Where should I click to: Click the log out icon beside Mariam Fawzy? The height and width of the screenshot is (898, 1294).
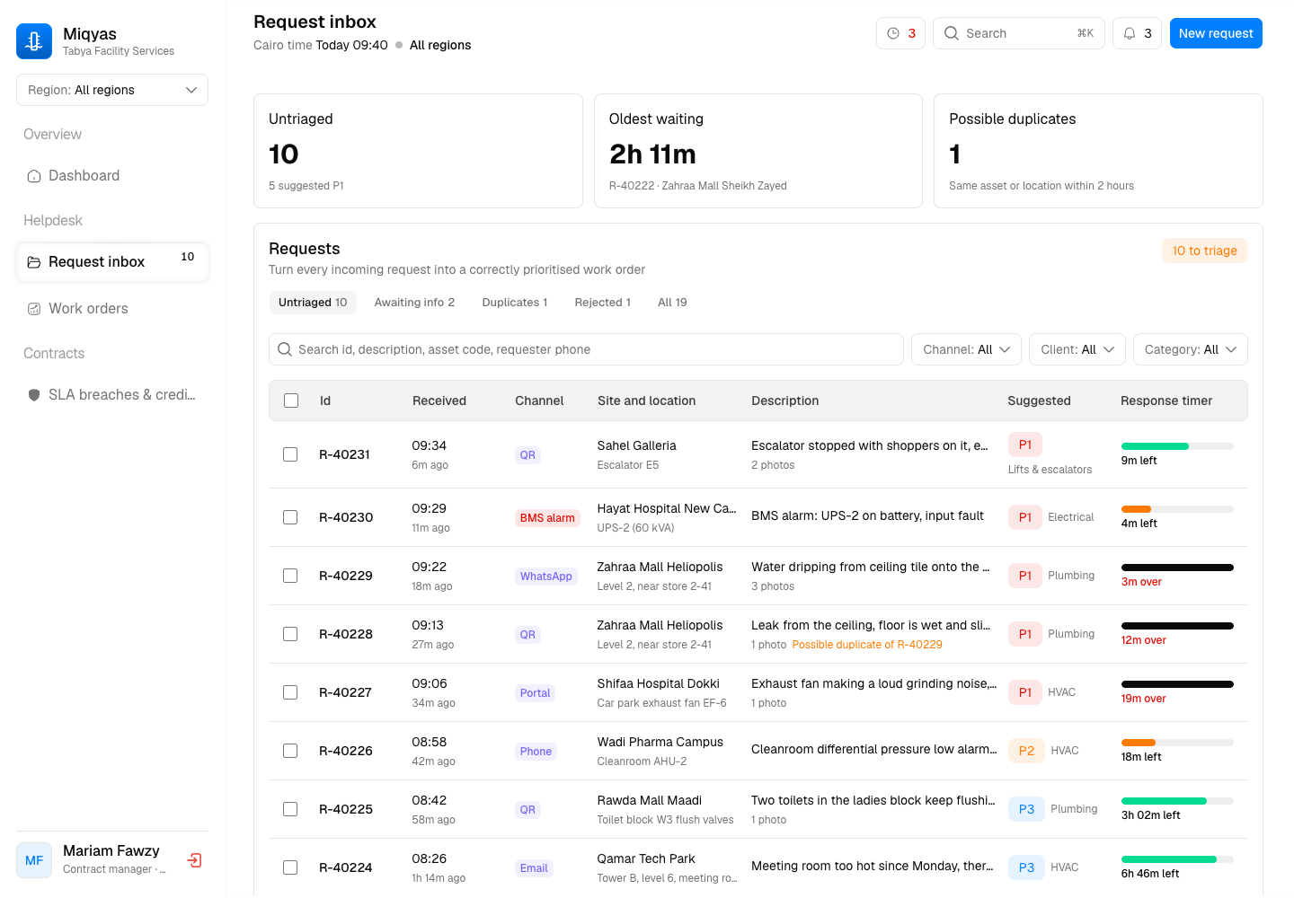(194, 860)
